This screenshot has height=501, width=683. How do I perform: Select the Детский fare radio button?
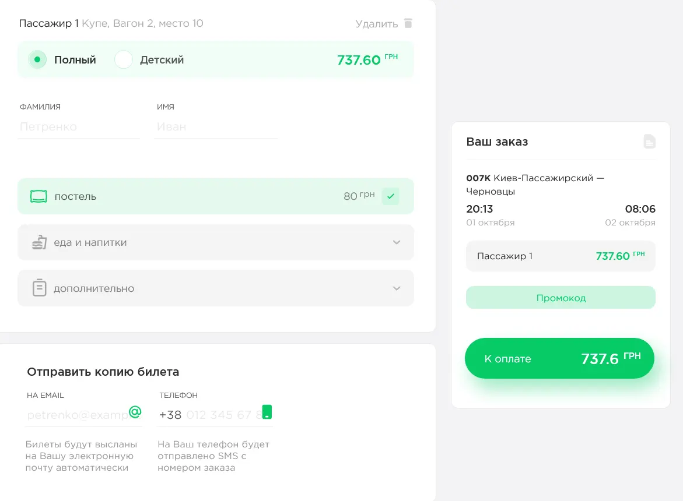pyautogui.click(x=123, y=59)
